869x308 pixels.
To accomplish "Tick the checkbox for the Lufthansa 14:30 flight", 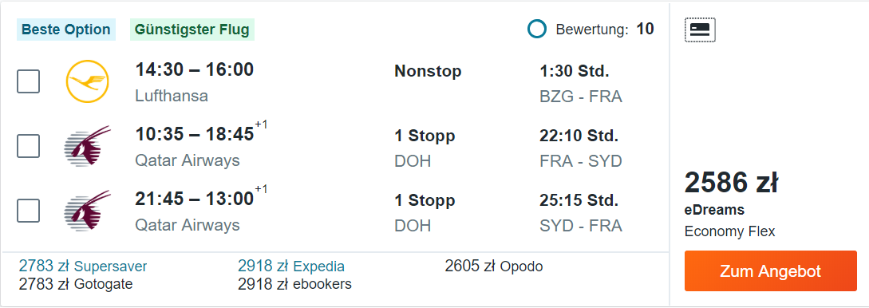I will tap(28, 82).
